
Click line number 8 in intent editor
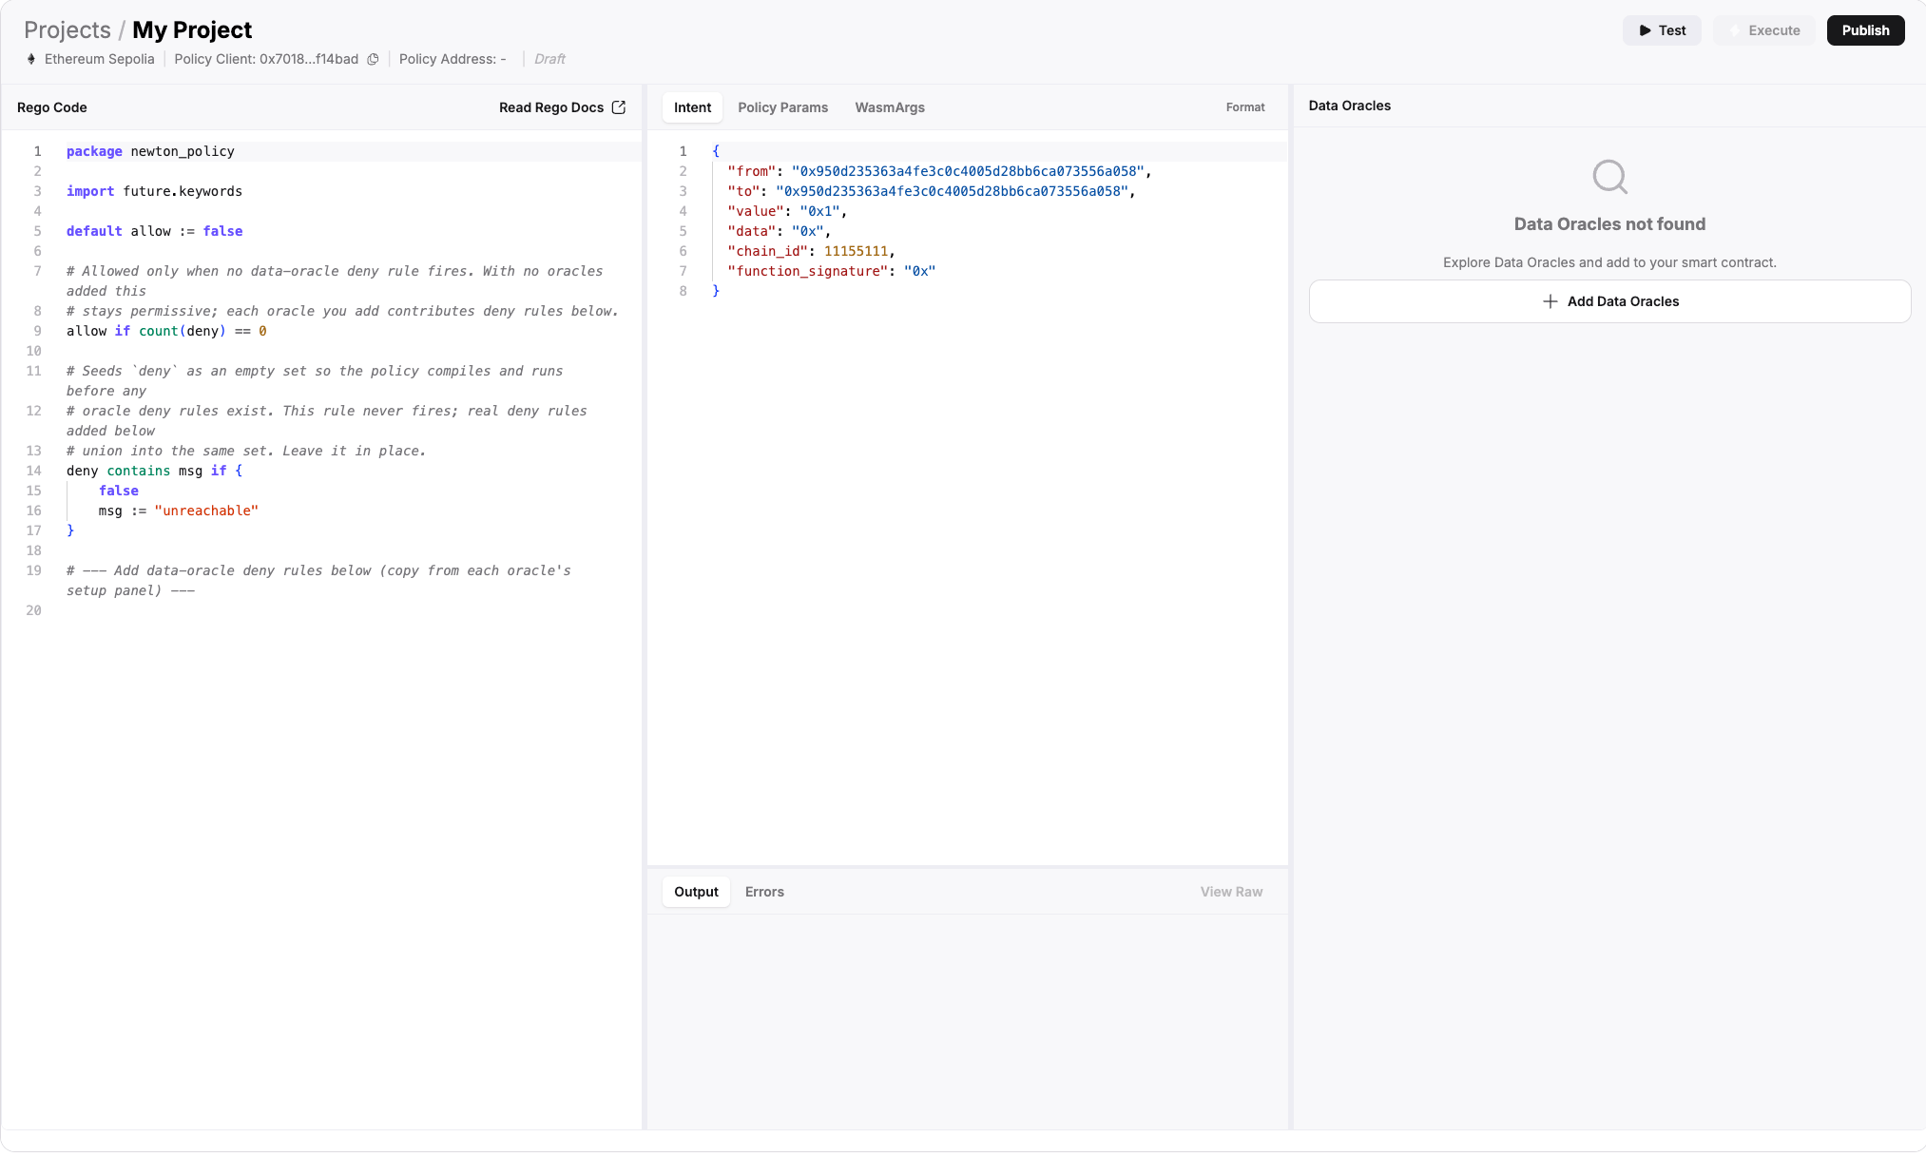point(683,291)
